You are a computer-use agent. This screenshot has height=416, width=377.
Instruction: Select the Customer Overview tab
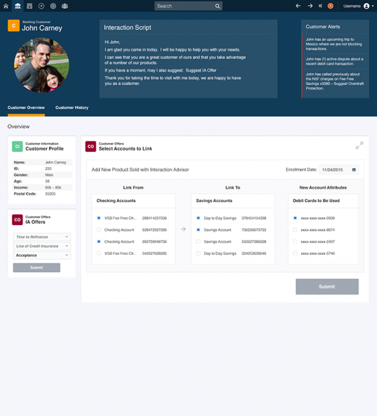(x=26, y=108)
